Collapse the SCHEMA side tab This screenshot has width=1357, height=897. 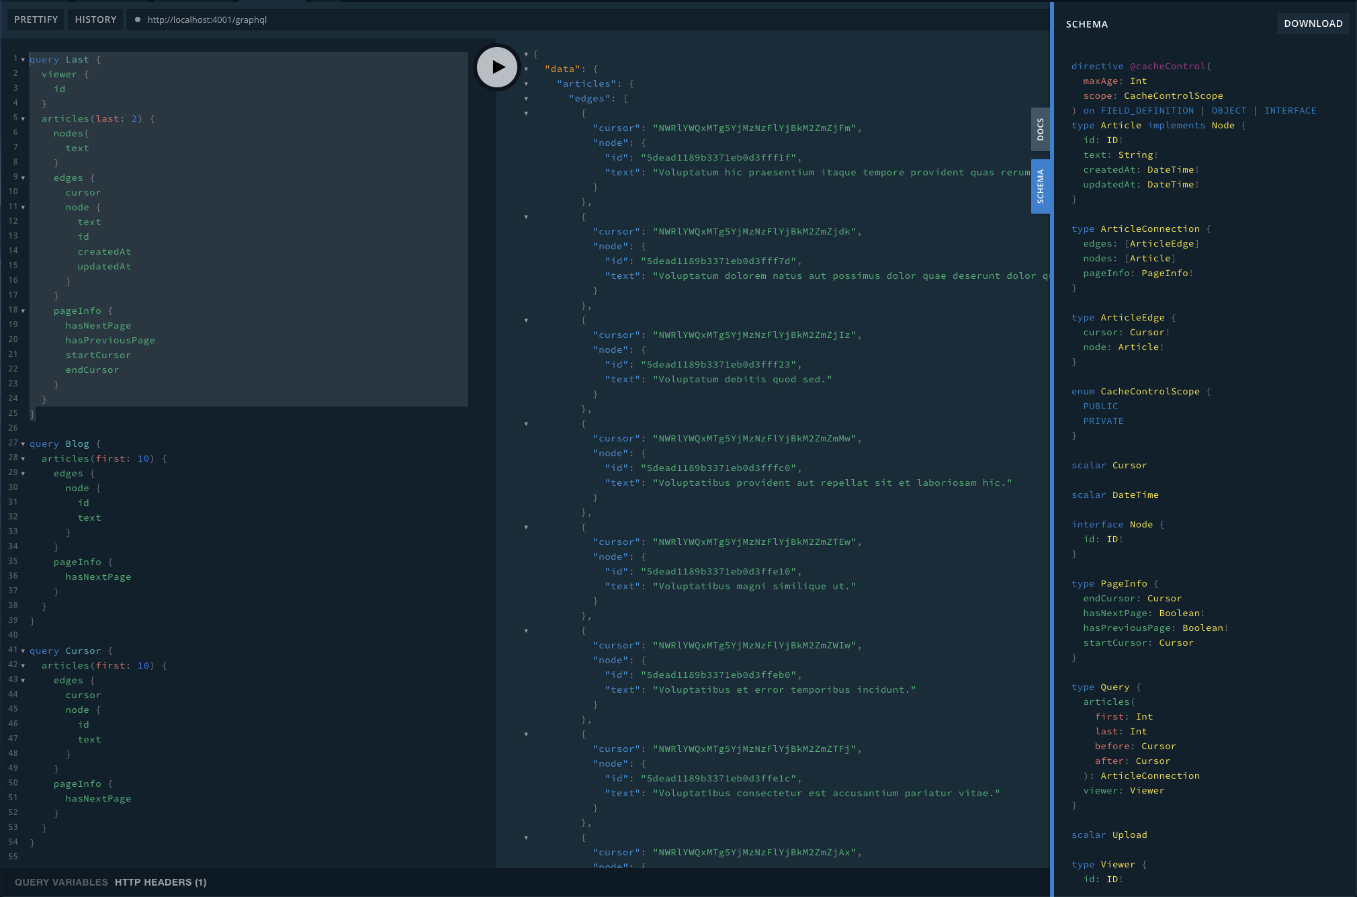click(x=1040, y=186)
